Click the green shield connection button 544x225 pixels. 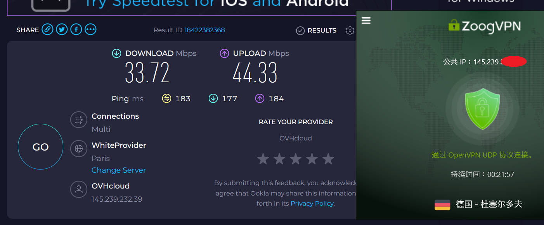pyautogui.click(x=482, y=109)
